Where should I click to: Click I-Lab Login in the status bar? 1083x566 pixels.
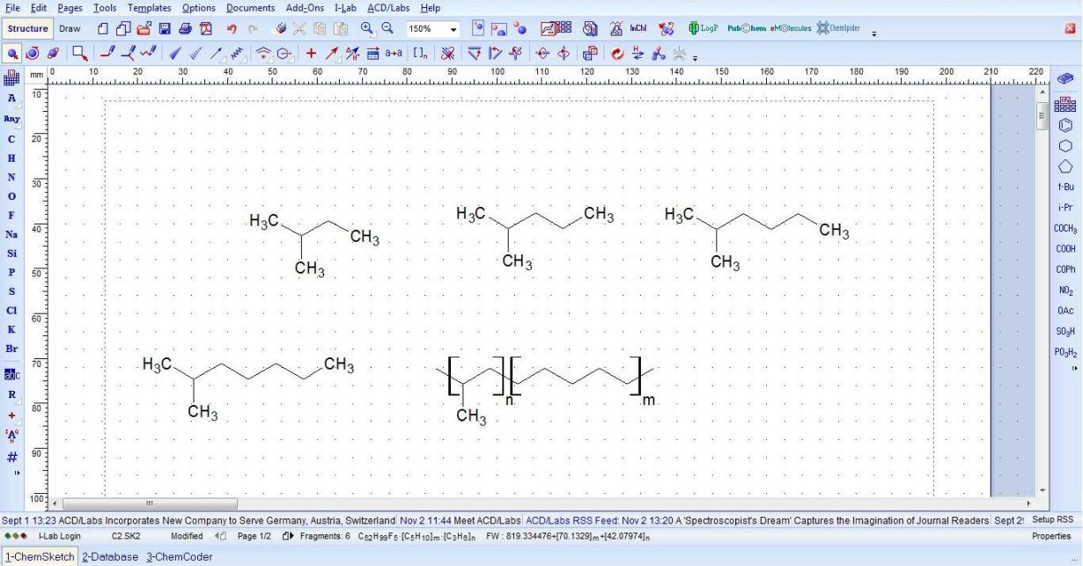point(60,536)
